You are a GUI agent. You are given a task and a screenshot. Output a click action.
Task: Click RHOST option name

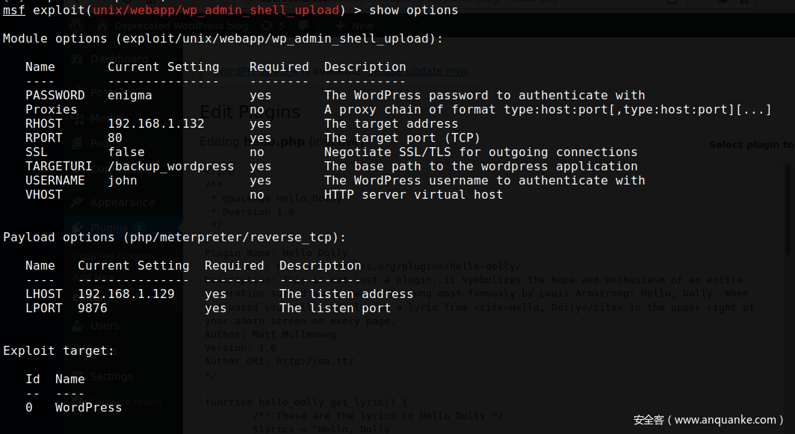[44, 124]
